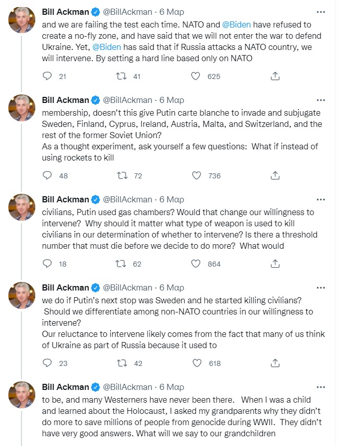Open @BillAckman handle in the last tweet
This screenshot has height=446, width=339.
pyautogui.click(x=128, y=387)
